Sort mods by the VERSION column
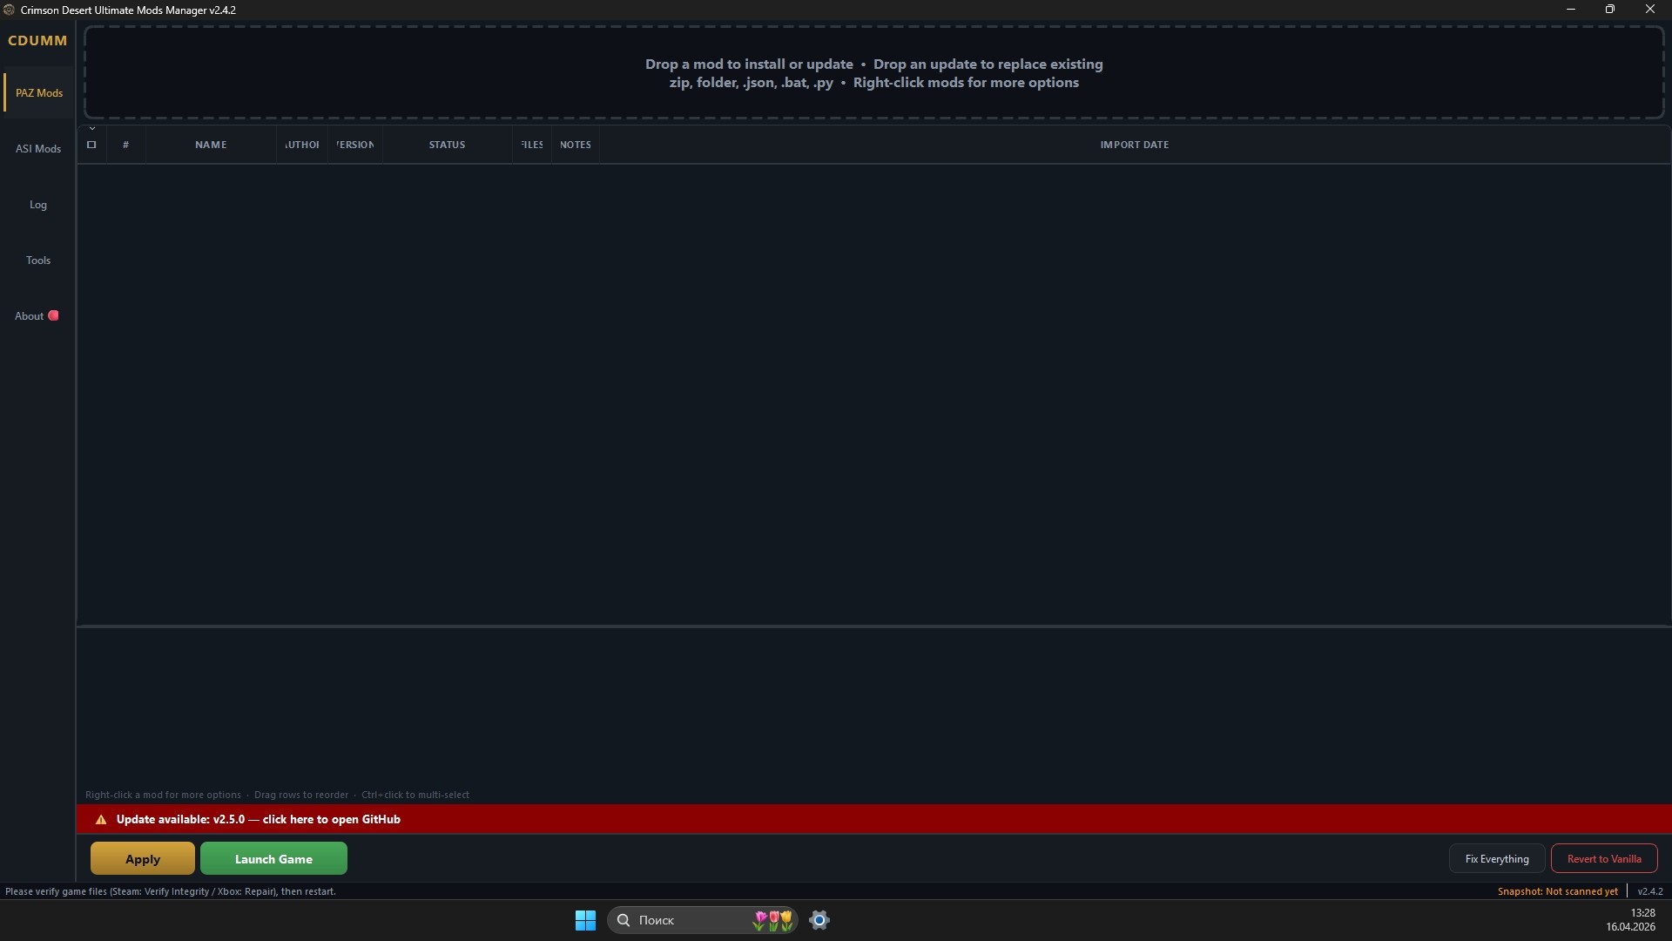The height and width of the screenshot is (941, 1672). tap(355, 145)
